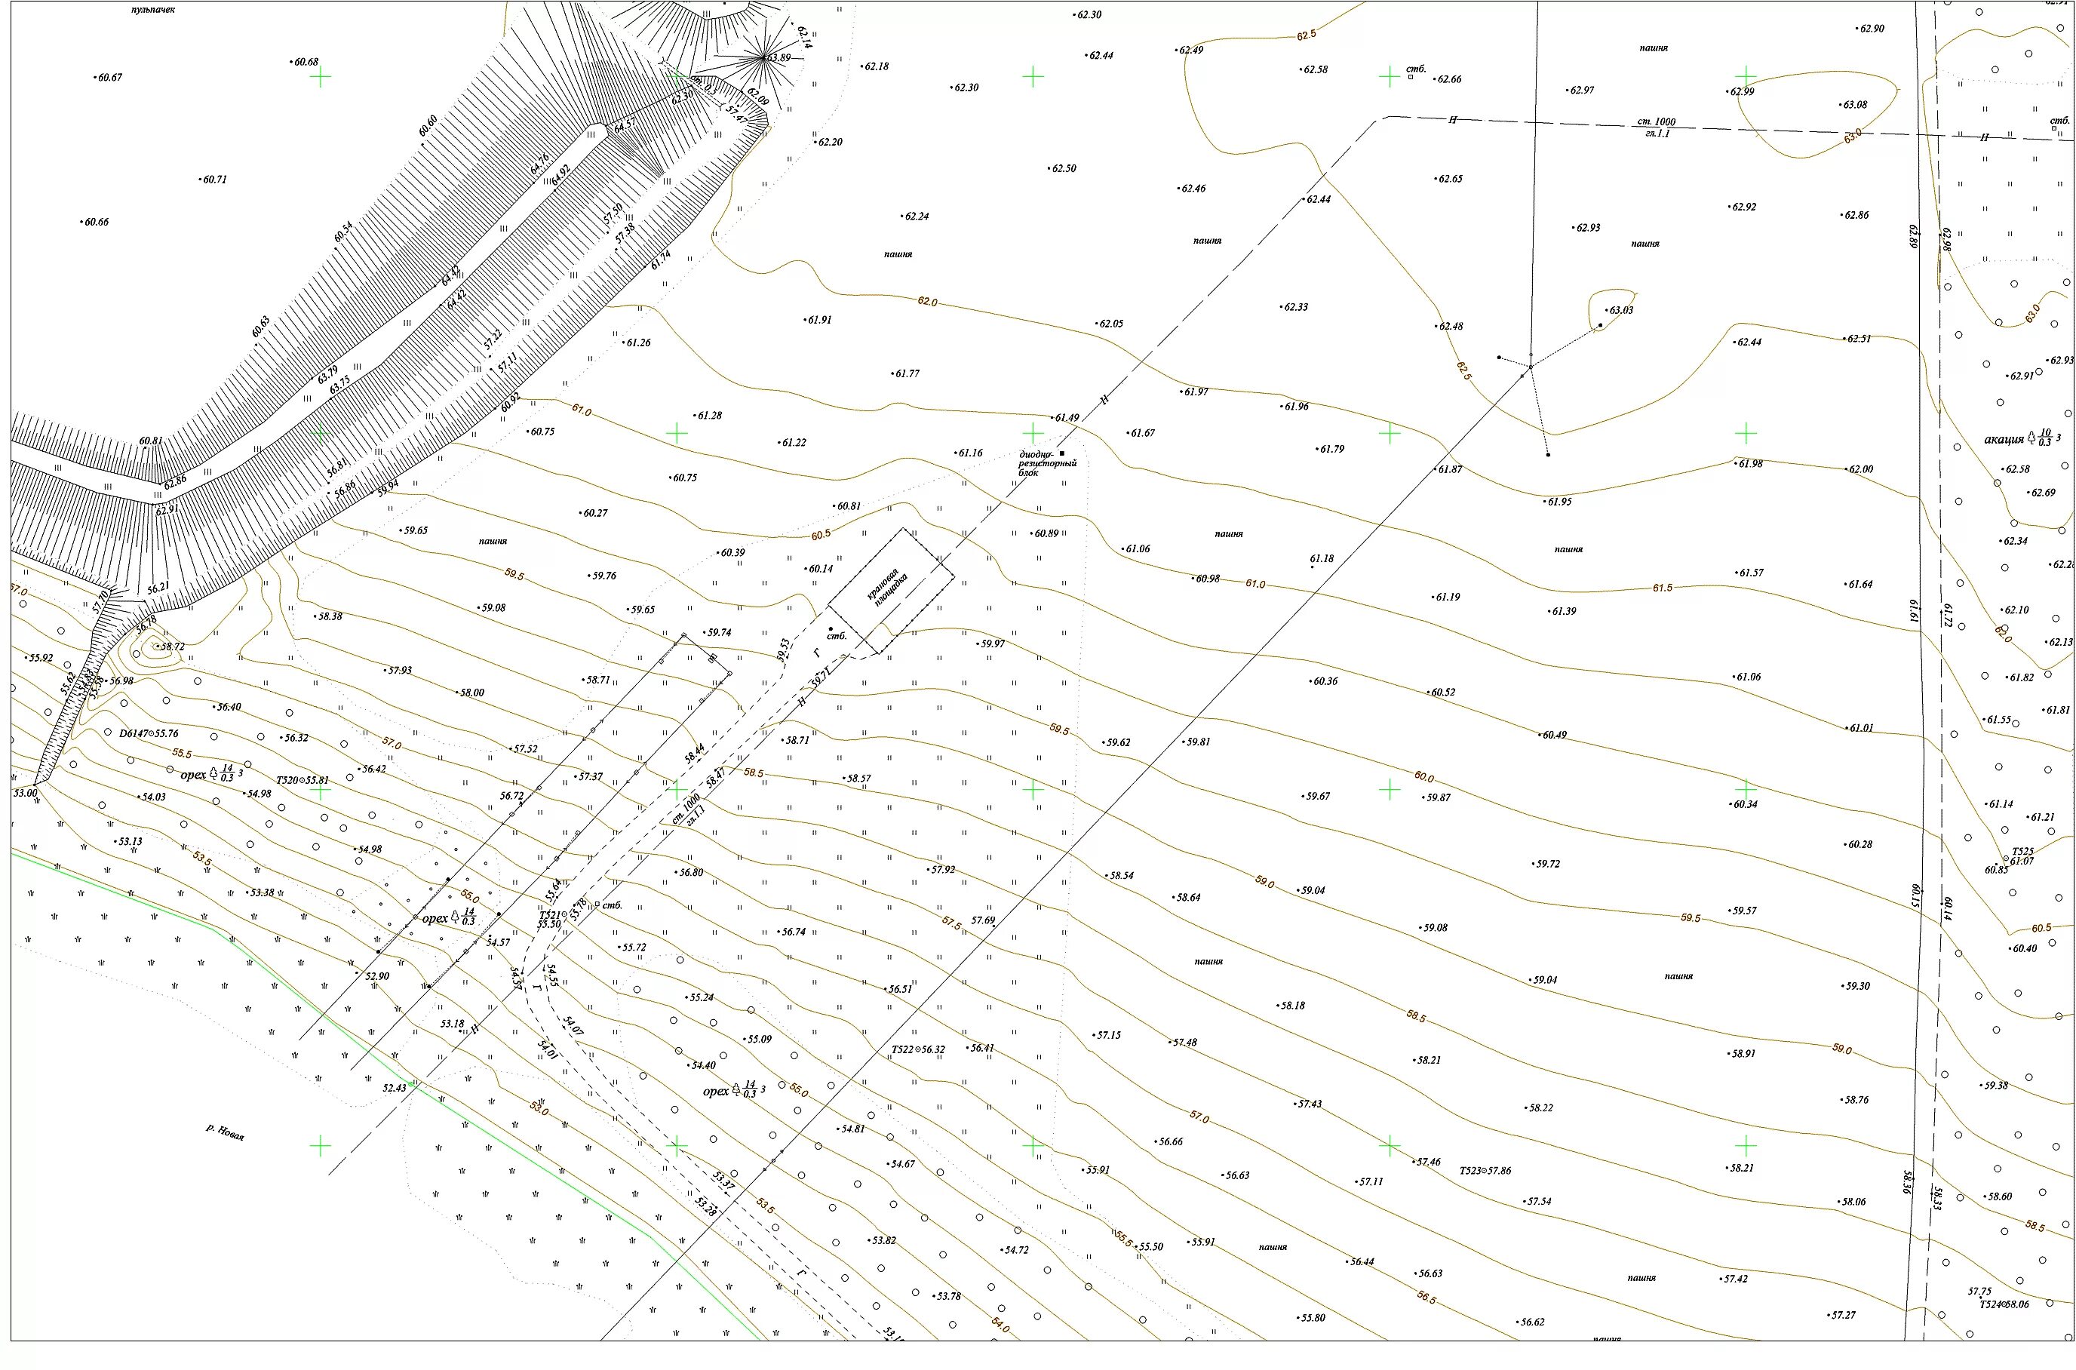Select the 57.15 elevation mark
This screenshot has height=1370, width=2076.
click(1108, 1034)
